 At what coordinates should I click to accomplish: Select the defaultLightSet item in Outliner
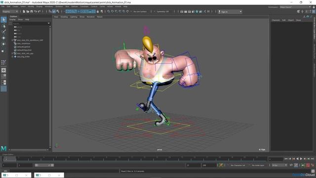click(x=24, y=47)
